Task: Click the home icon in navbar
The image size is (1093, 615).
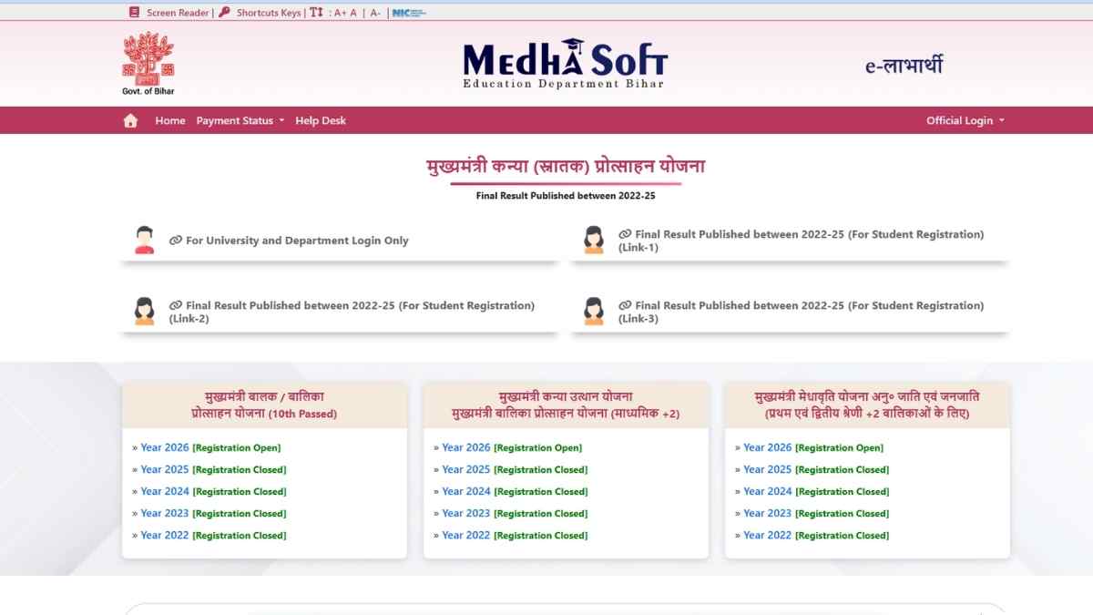Action: (130, 120)
